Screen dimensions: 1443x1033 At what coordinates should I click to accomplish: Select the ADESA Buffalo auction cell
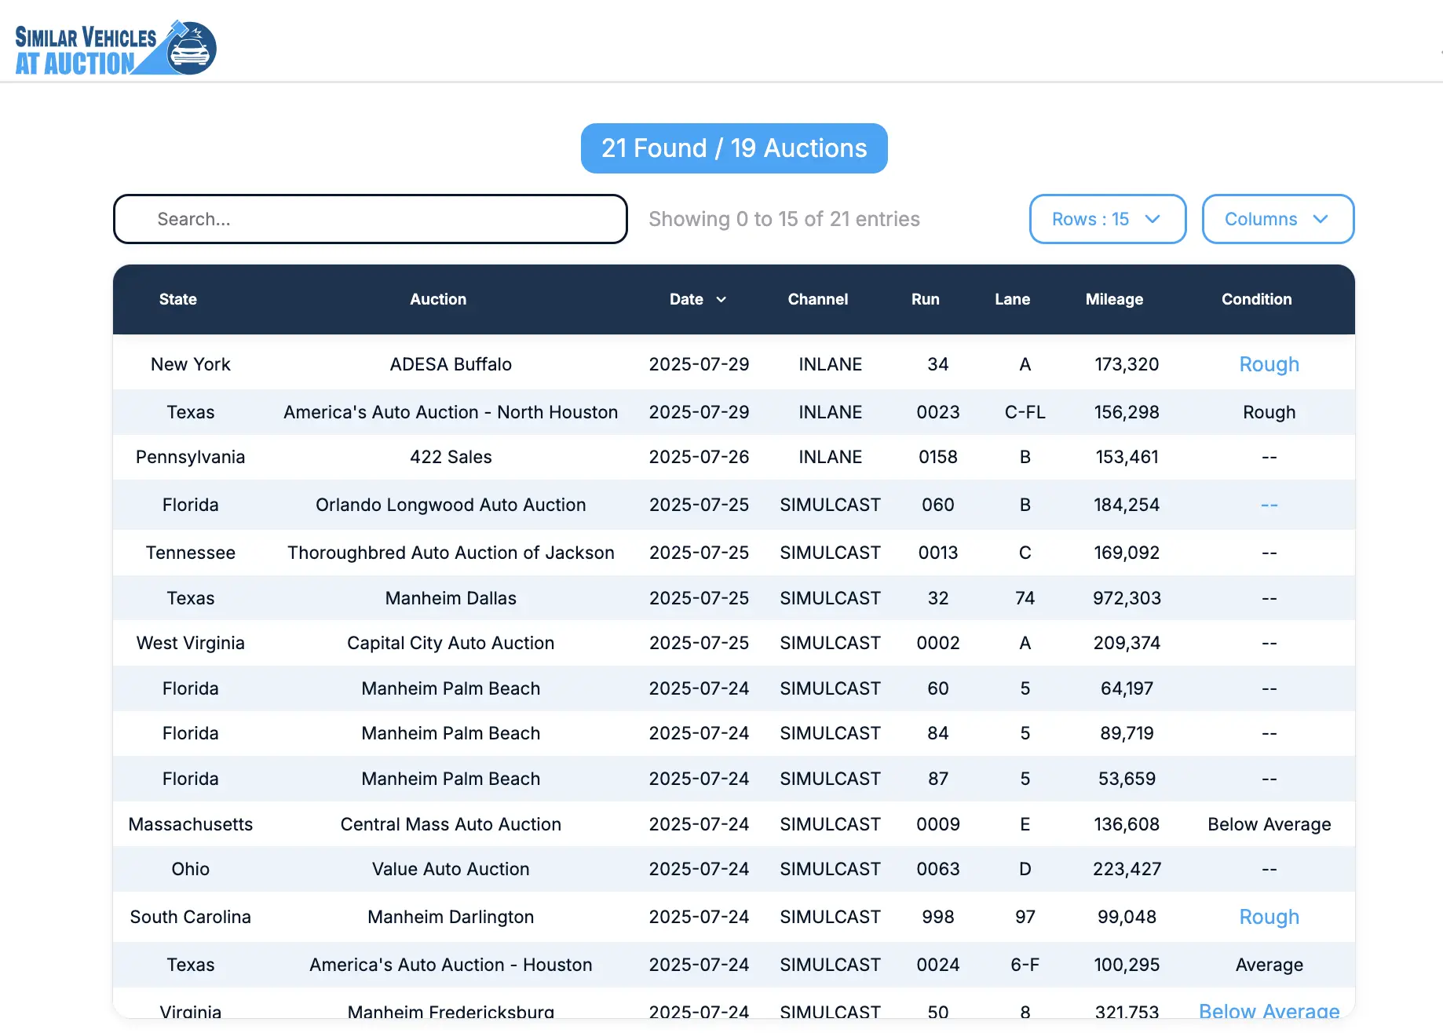(451, 364)
